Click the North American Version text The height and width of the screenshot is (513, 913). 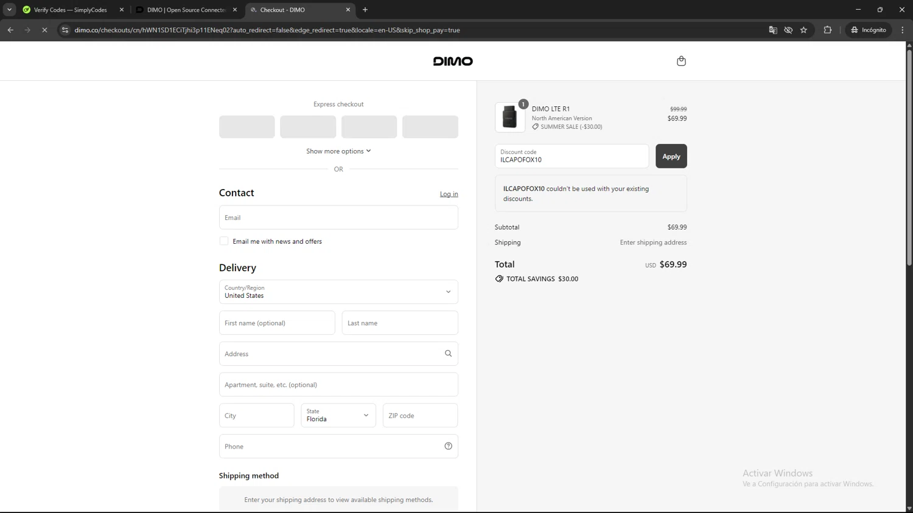point(562,119)
